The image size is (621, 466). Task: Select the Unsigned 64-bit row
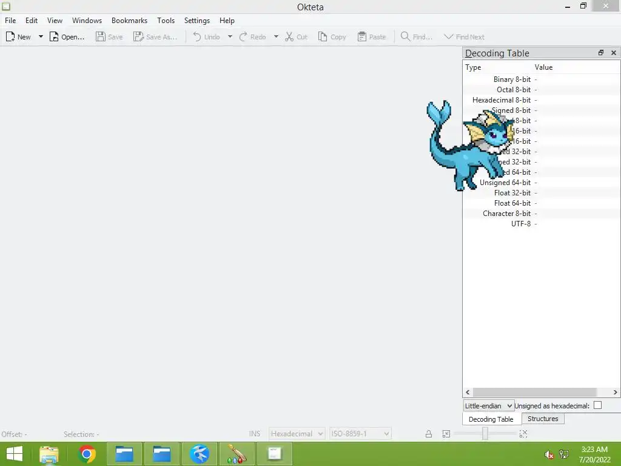coord(542,182)
